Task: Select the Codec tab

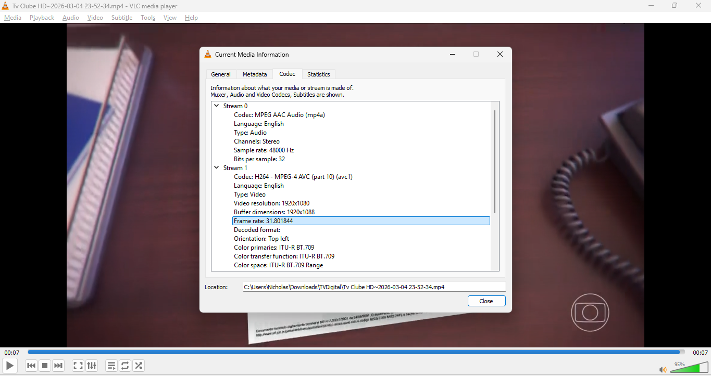Action: pyautogui.click(x=287, y=74)
